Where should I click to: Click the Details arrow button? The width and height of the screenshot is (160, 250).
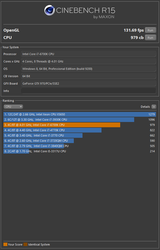(154, 107)
